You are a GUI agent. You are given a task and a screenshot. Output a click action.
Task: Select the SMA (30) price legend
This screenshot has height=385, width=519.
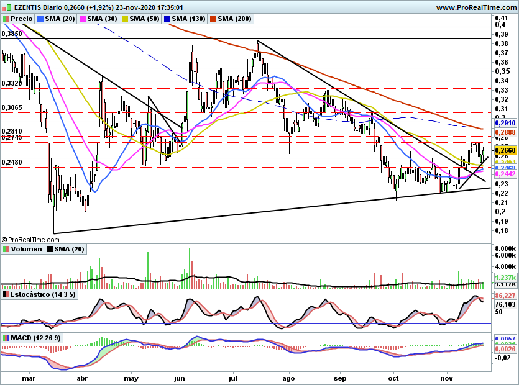click(98, 19)
